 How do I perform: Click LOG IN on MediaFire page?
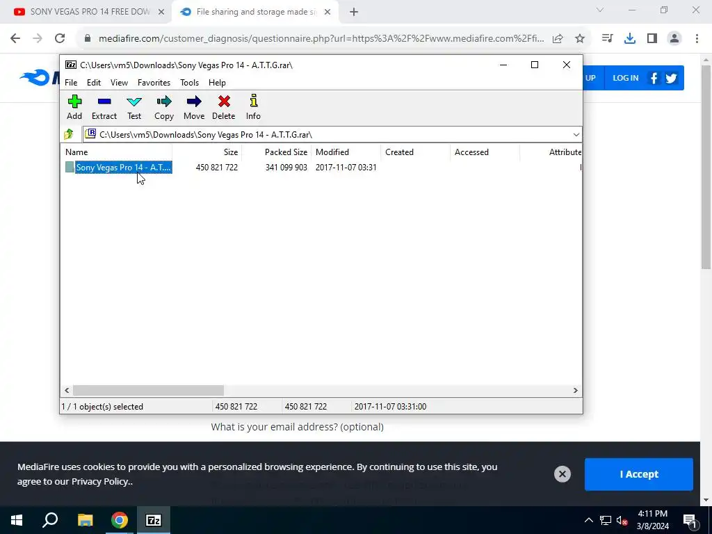pos(626,78)
